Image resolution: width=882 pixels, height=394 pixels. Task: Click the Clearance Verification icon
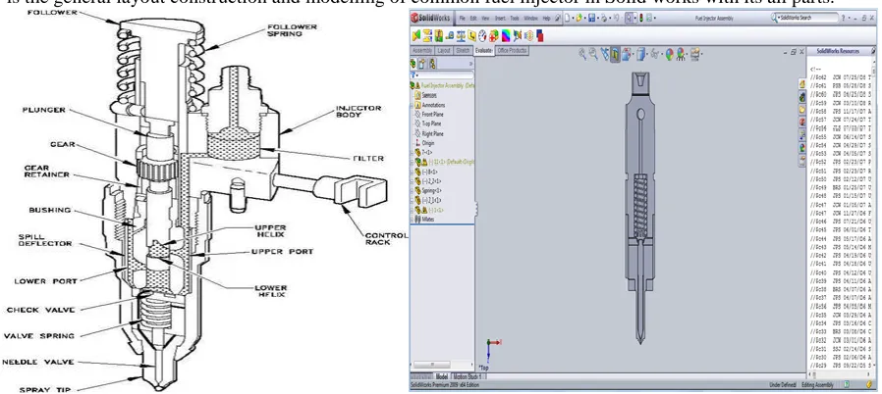coord(427,36)
